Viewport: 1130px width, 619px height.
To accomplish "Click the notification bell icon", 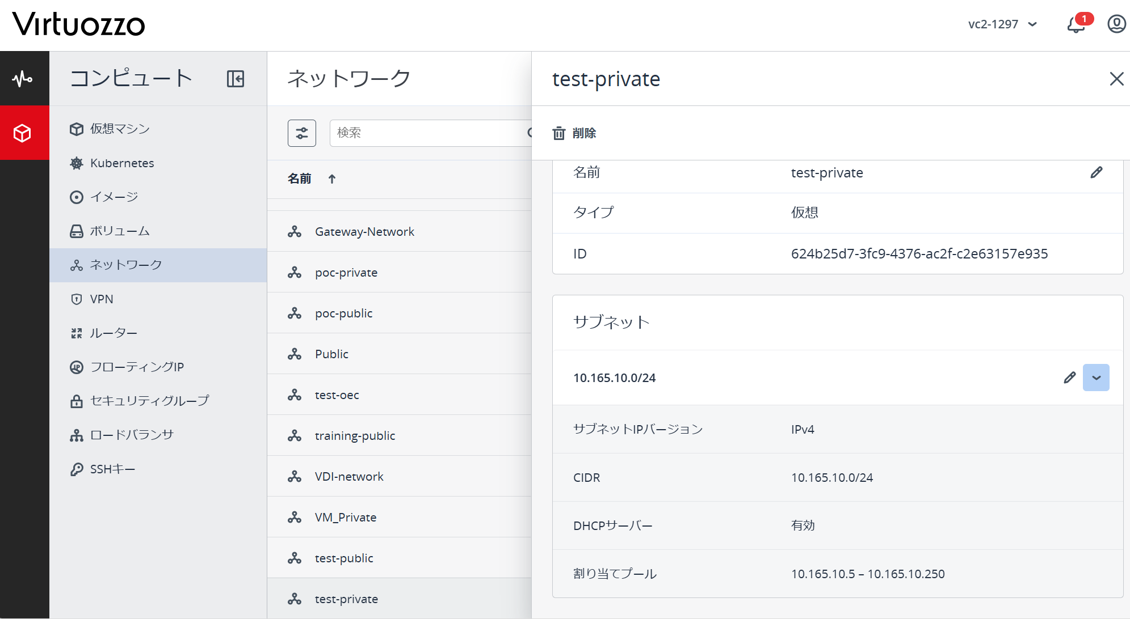I will coord(1076,24).
